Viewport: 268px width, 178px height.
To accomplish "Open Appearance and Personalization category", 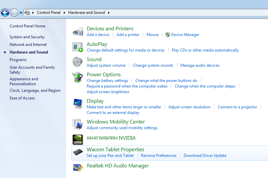I will [24, 82].
